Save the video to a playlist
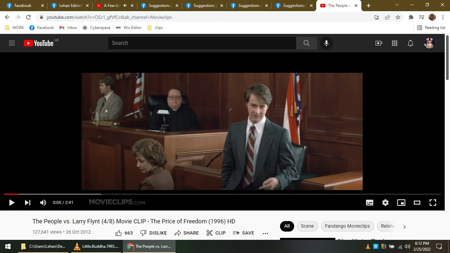 (x=243, y=233)
